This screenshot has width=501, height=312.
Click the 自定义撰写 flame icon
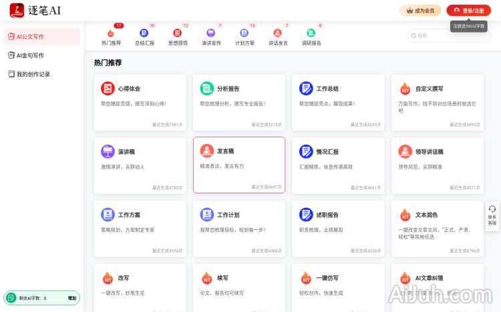pyautogui.click(x=405, y=89)
